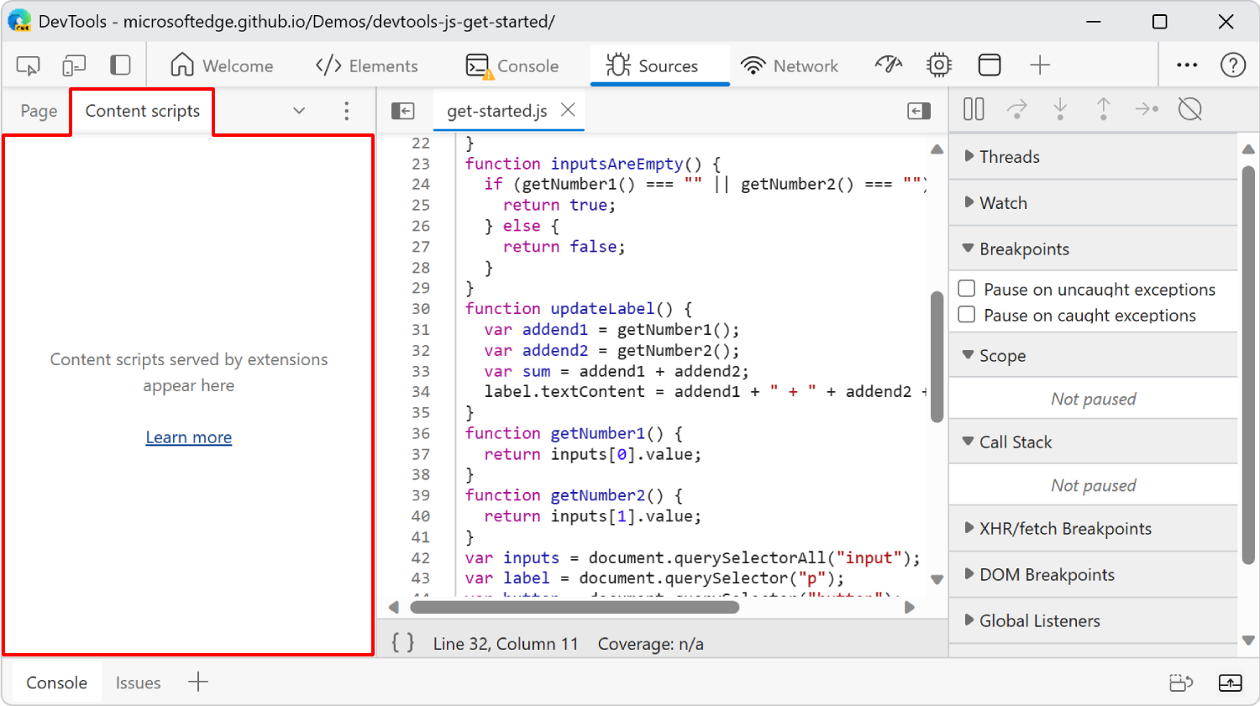Viewport: 1260px width, 706px height.
Task: Follow the Learn more link
Action: point(188,437)
